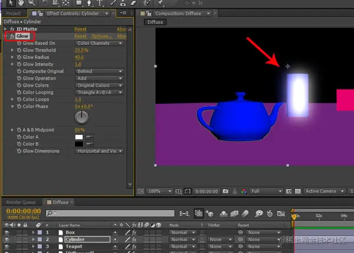
Task: Expand the Teapot layer in timeline
Action: point(33,247)
